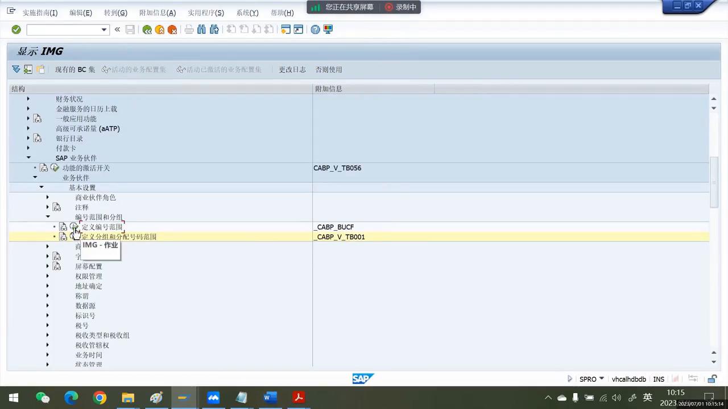728x409 pixels.
Task: Expand the 付款卡 tree node
Action: 28,148
